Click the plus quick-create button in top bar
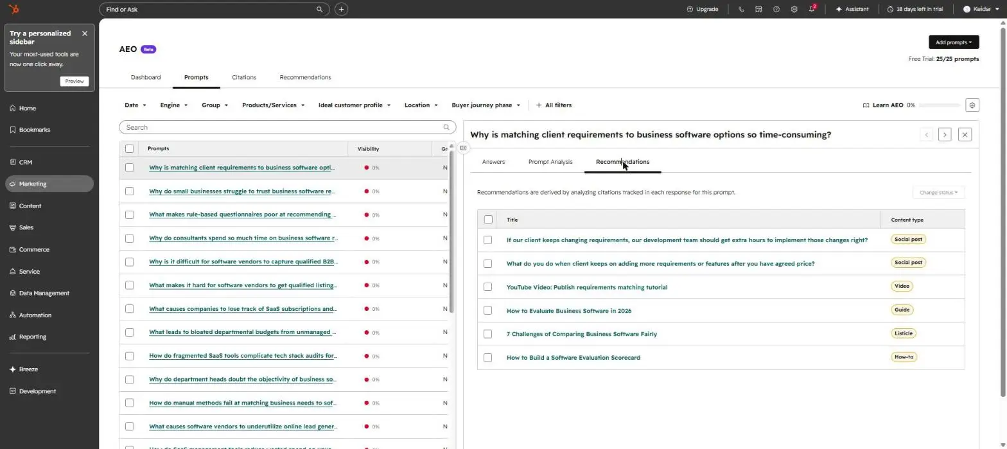The height and width of the screenshot is (449, 1007). (x=342, y=10)
